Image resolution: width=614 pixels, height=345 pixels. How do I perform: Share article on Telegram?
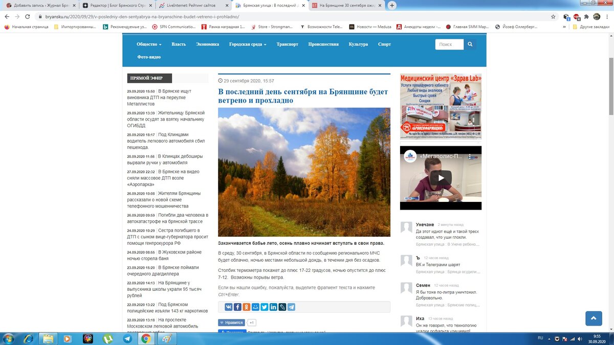coord(291,307)
